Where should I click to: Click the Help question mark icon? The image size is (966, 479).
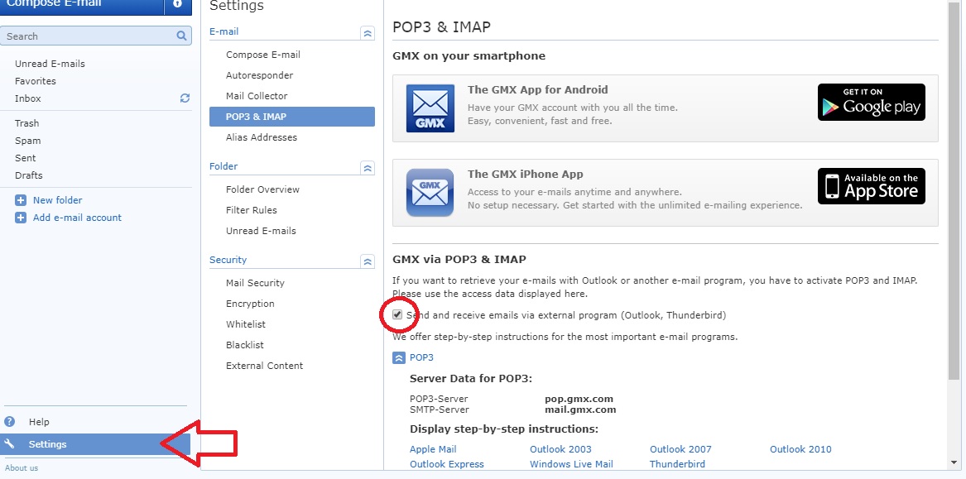9,422
